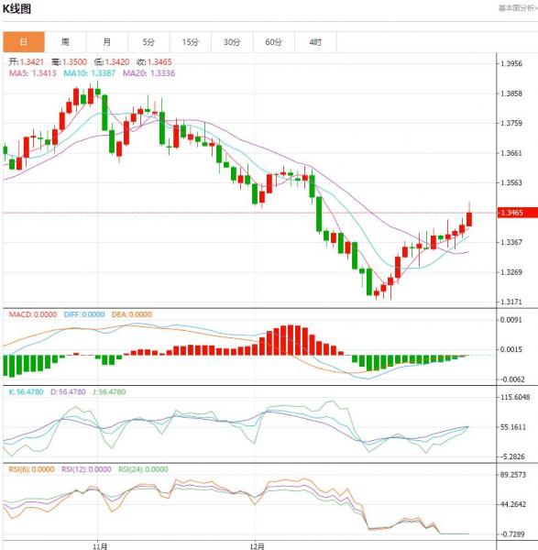Image resolution: width=538 pixels, height=550 pixels.
Task: Click the RSI(6) indicator label
Action: [x=31, y=469]
